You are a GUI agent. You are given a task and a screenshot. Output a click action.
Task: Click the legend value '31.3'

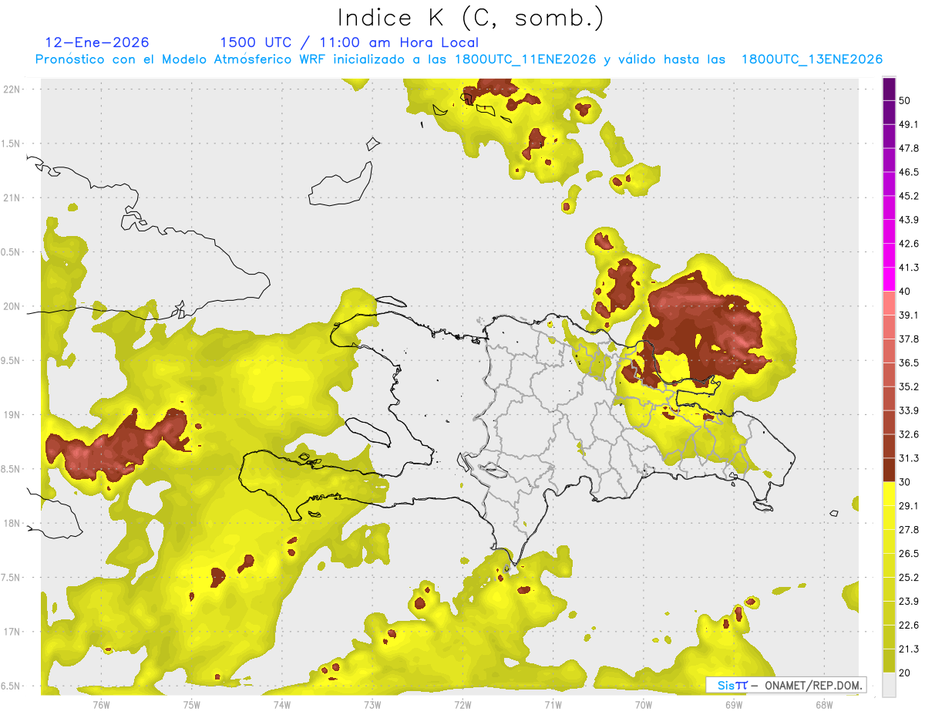click(909, 458)
